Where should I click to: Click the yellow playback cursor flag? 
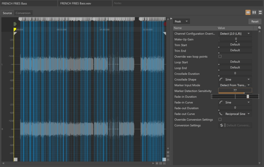pos(15,29)
